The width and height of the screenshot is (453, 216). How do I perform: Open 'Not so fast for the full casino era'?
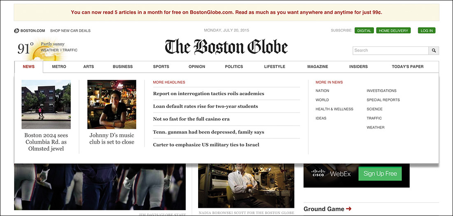[191, 119]
